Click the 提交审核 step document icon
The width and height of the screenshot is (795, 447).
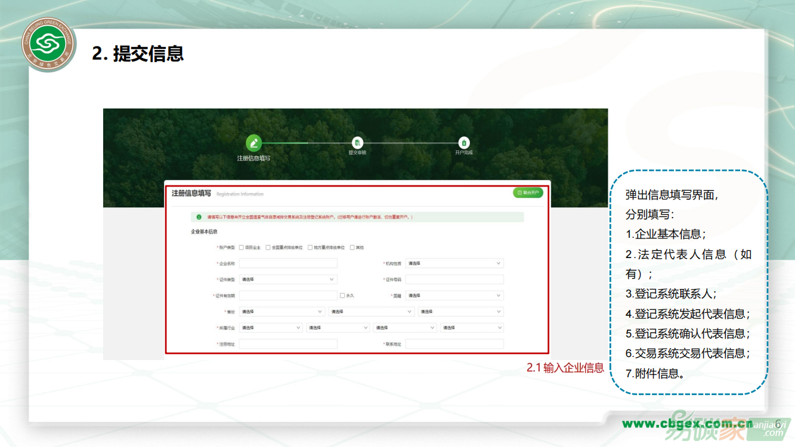click(x=357, y=143)
